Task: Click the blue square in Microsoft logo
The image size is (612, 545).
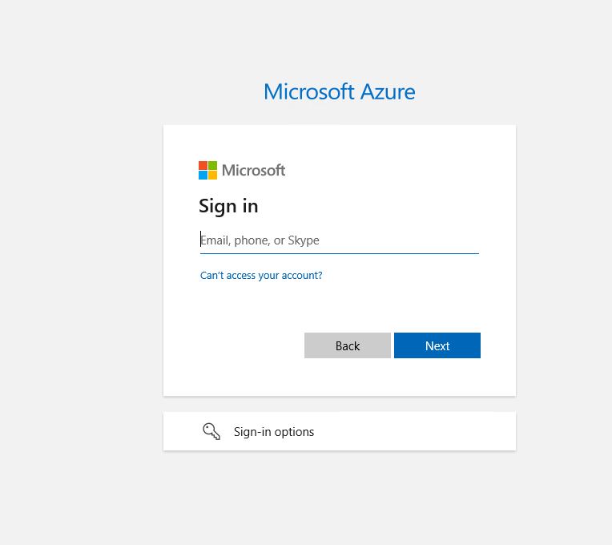Action: [203, 175]
